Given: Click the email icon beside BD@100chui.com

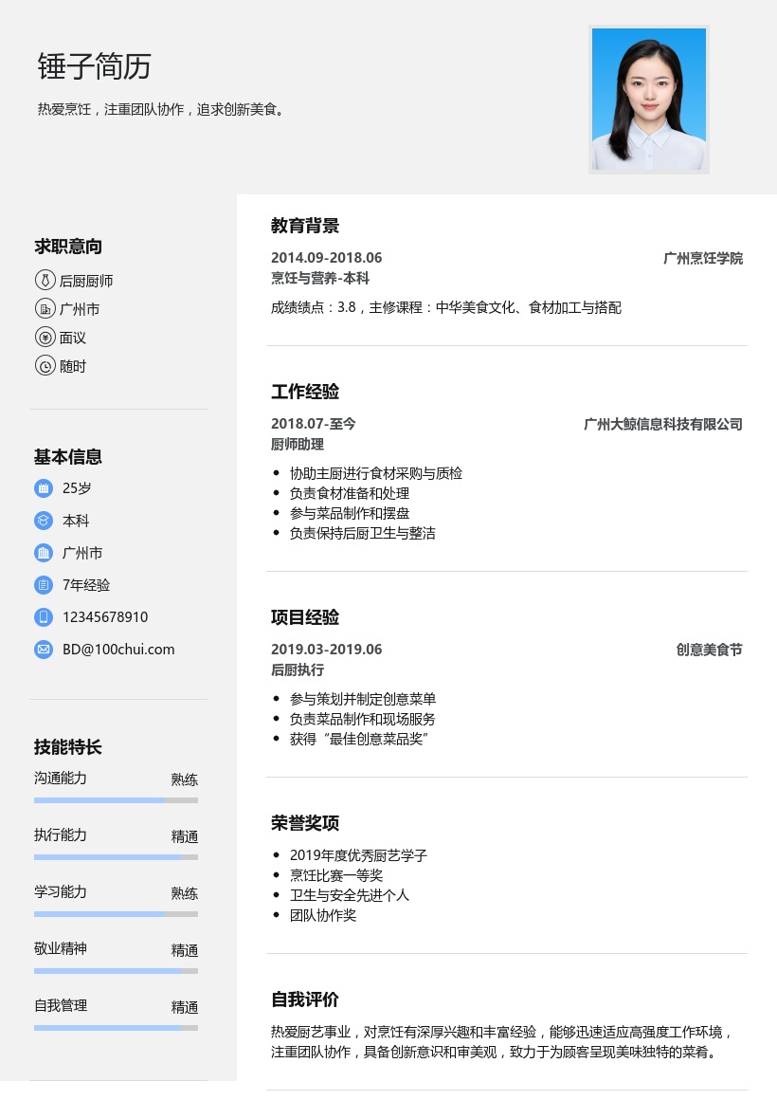Looking at the screenshot, I should click(44, 650).
